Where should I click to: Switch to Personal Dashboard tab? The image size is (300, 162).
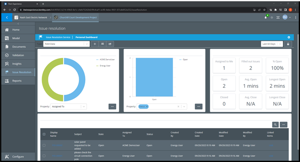pyautogui.click(x=86, y=37)
